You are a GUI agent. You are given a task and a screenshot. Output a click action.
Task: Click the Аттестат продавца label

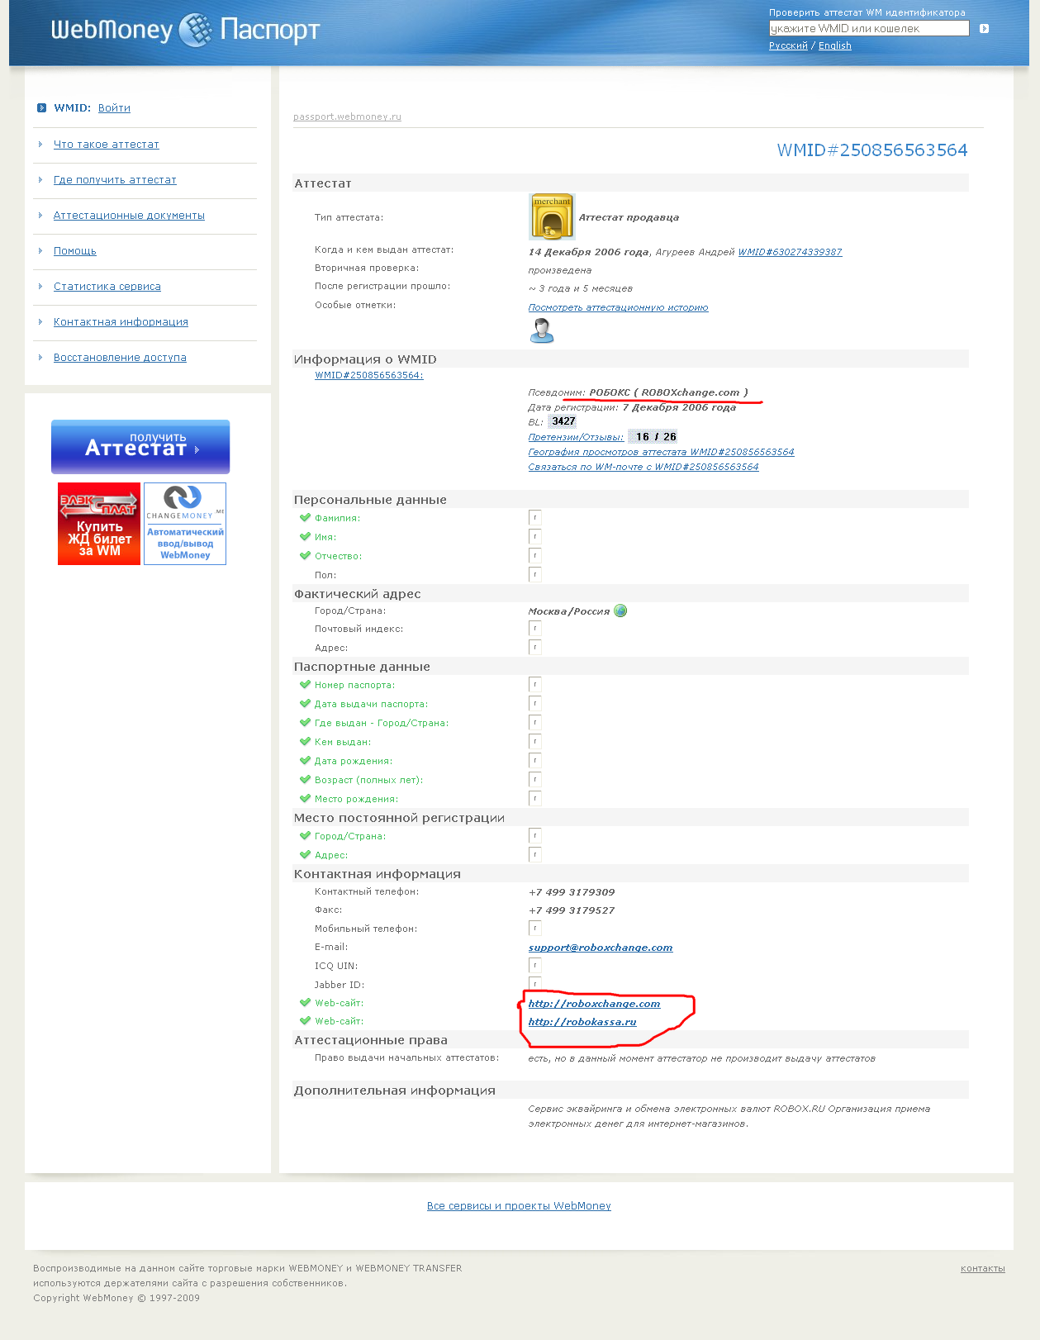(629, 218)
